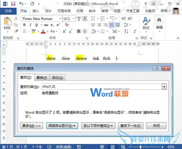This screenshot has height=149, width=182.
Task: Apply the yellow text highlight color
Action: point(34,31)
